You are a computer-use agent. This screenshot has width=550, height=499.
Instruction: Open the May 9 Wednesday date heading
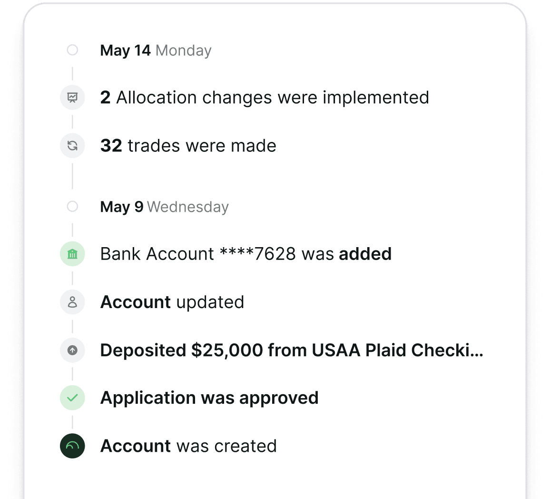pyautogui.click(x=165, y=207)
